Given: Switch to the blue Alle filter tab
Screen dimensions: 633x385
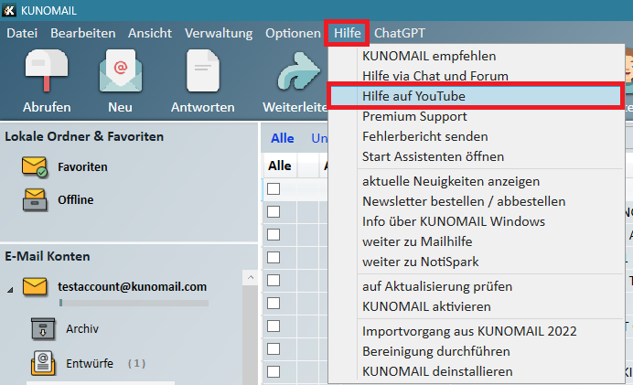Looking at the screenshot, I should tap(282, 138).
